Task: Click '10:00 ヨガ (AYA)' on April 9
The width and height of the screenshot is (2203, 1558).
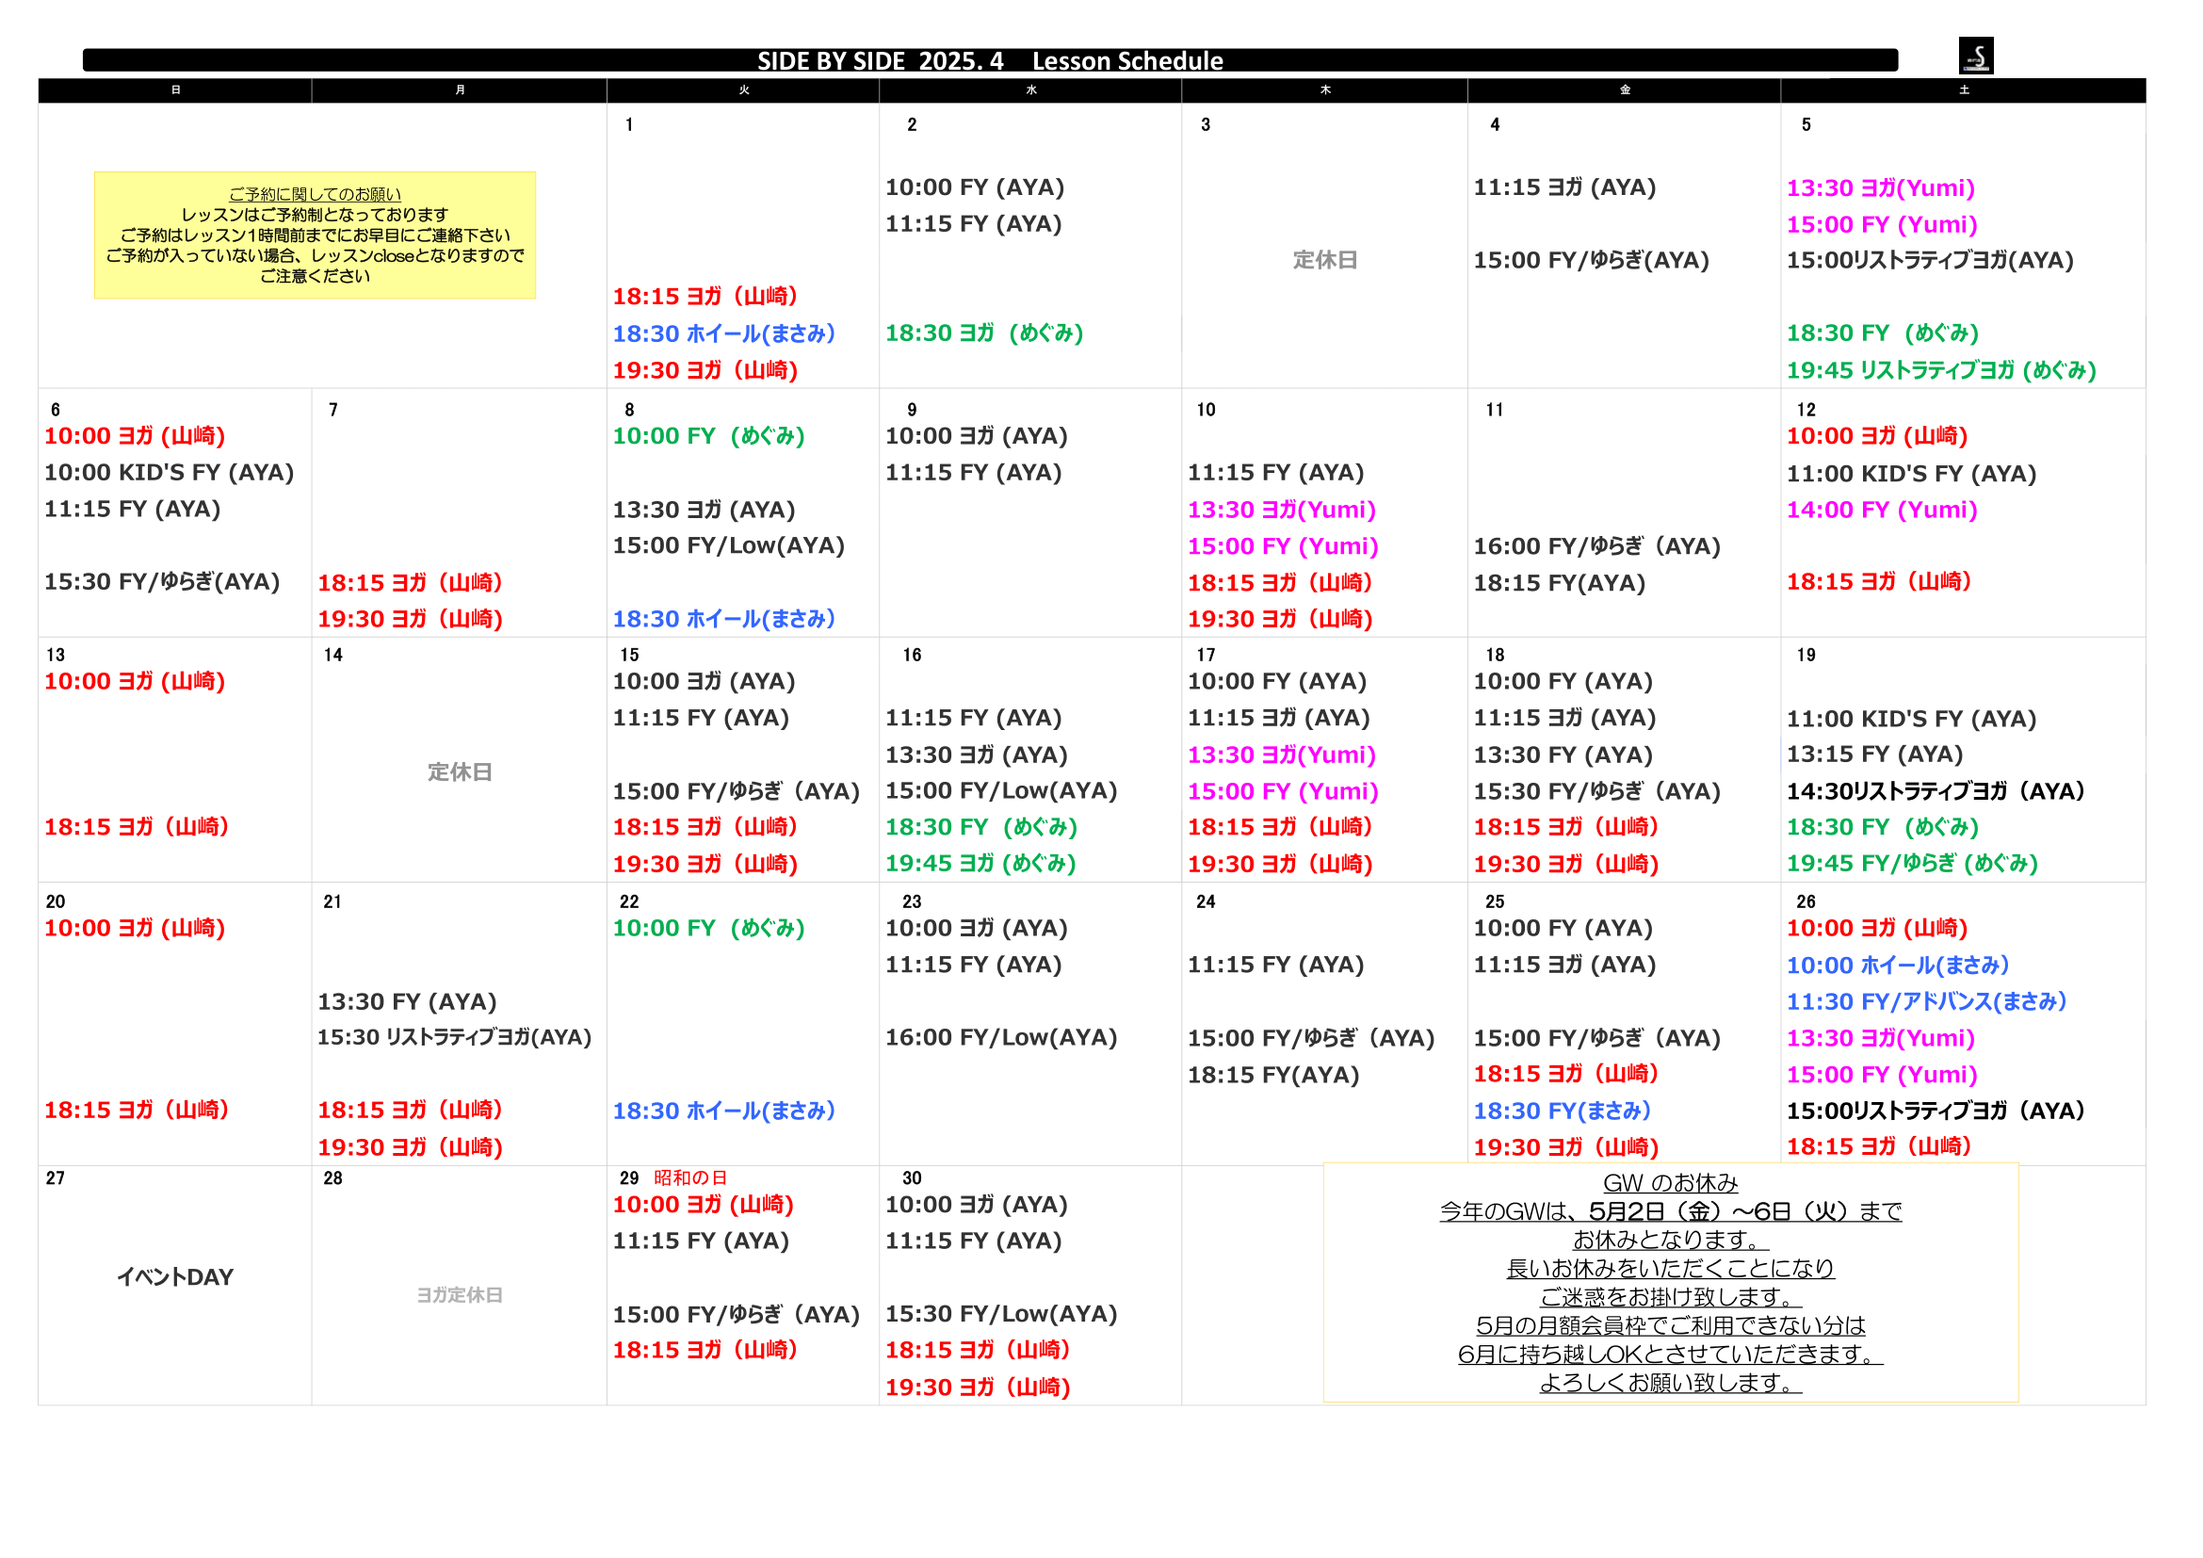Action: pyautogui.click(x=976, y=435)
